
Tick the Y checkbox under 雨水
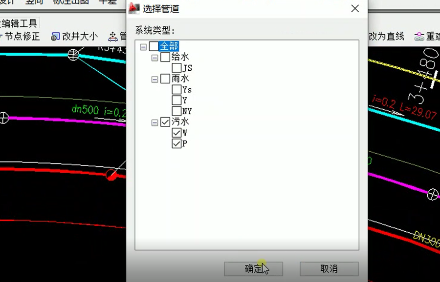click(x=176, y=100)
